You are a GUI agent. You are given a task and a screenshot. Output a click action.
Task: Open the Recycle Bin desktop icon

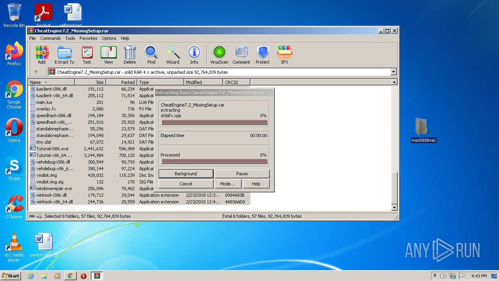click(x=14, y=16)
